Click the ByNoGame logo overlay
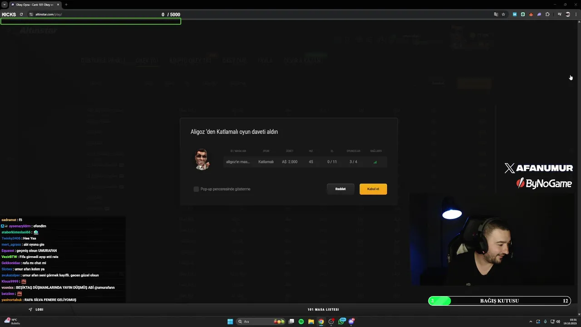Viewport: 581px width, 327px height. pyautogui.click(x=544, y=183)
